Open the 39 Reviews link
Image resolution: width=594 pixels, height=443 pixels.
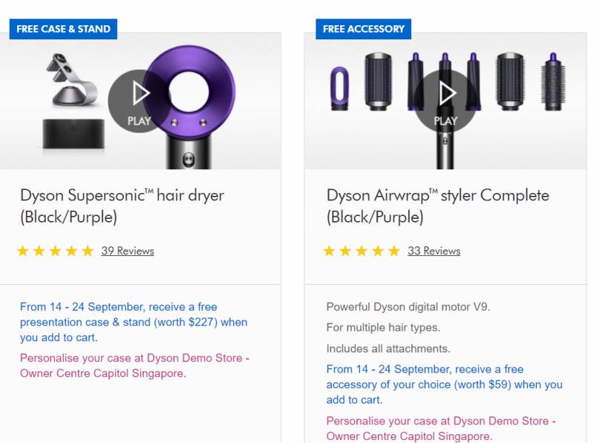(x=128, y=251)
